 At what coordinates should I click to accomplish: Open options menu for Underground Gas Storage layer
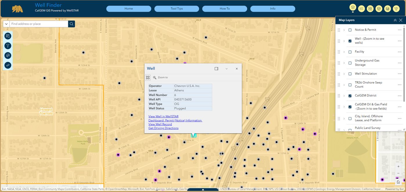click(400, 63)
